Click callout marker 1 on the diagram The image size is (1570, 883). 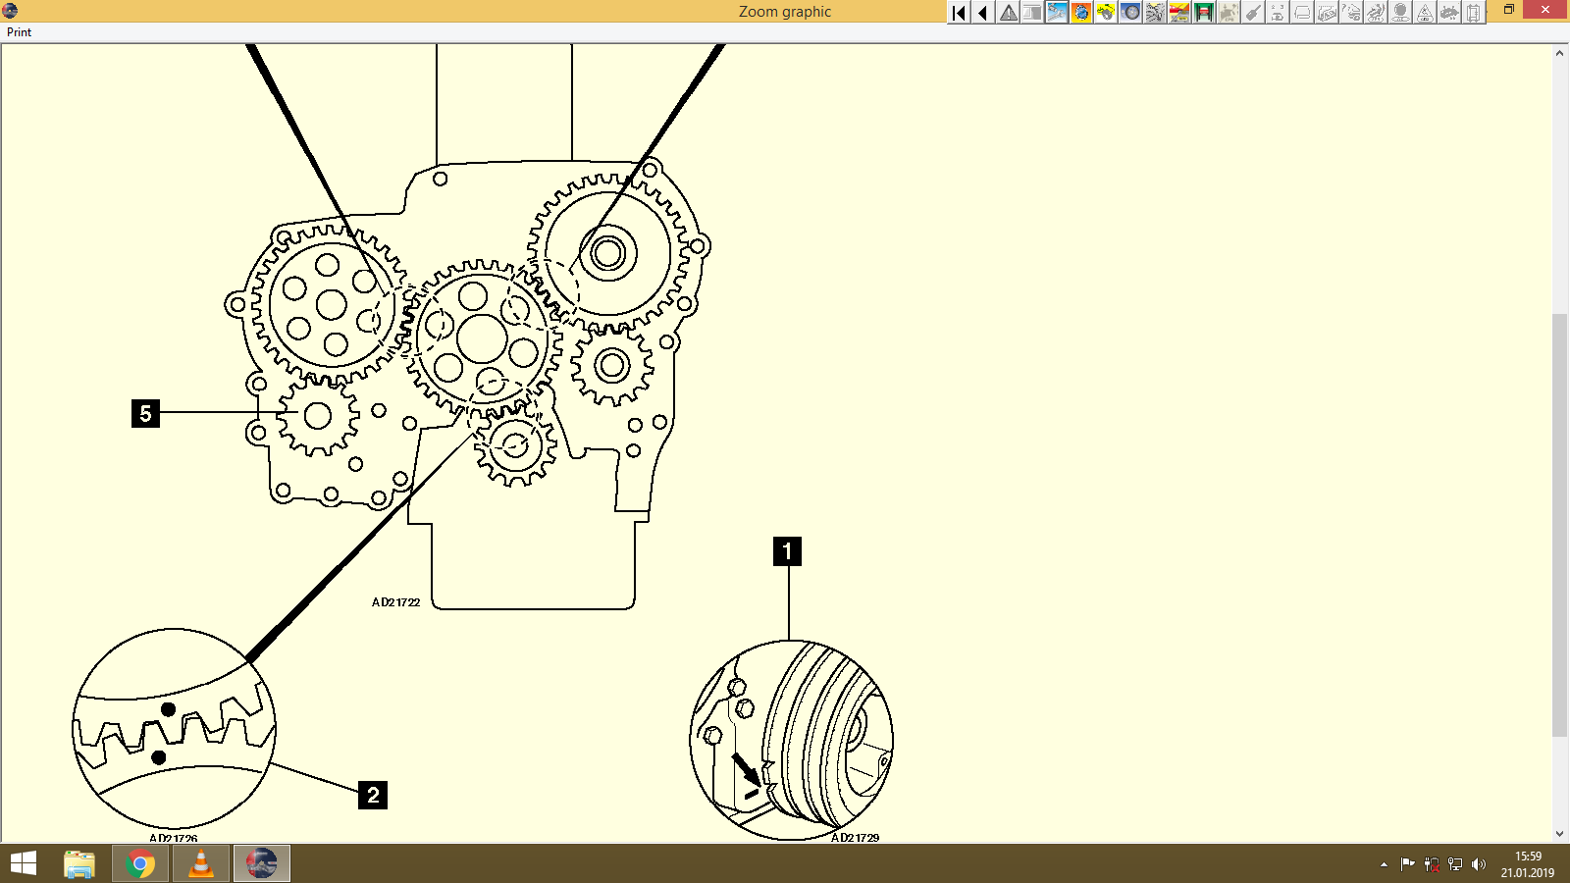pos(788,553)
